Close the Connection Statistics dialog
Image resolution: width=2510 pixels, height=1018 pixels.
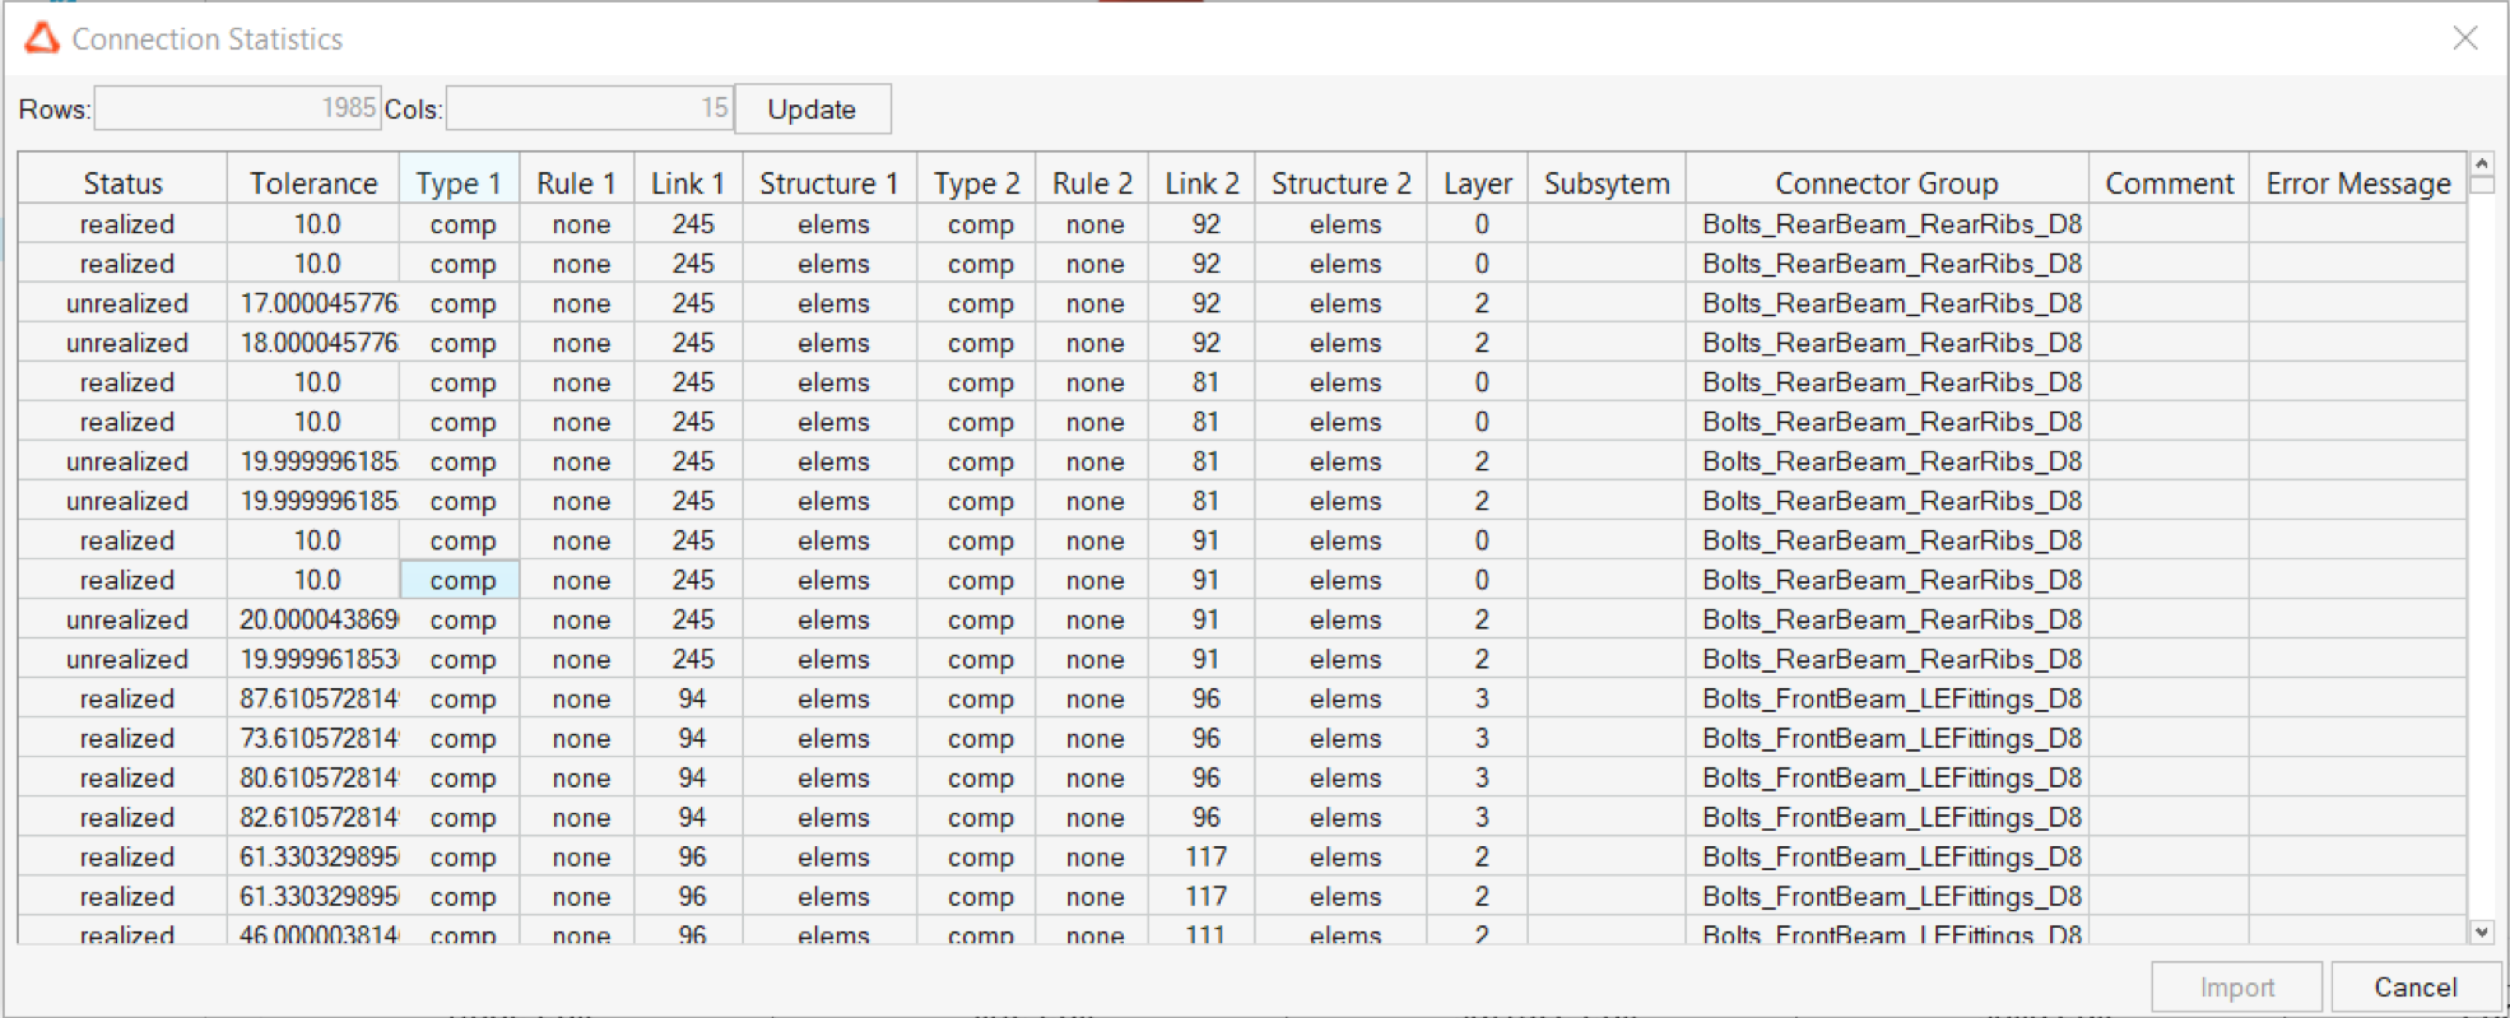point(2464,39)
